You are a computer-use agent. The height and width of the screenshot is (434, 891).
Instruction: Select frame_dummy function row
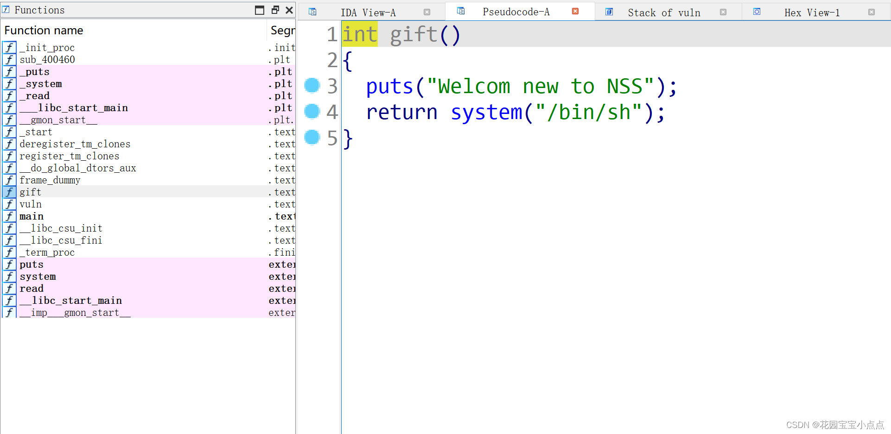tap(148, 180)
